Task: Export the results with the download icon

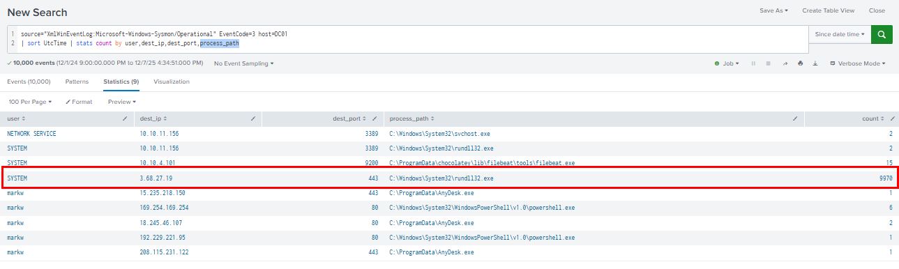Action: click(815, 63)
